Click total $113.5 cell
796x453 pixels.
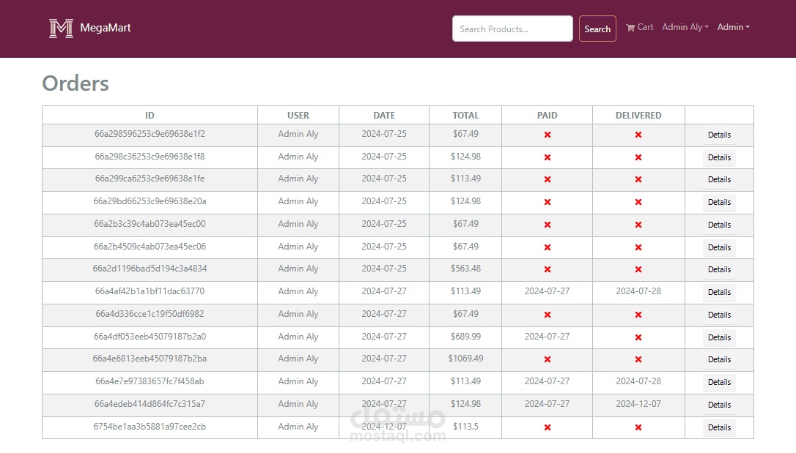[x=465, y=427]
